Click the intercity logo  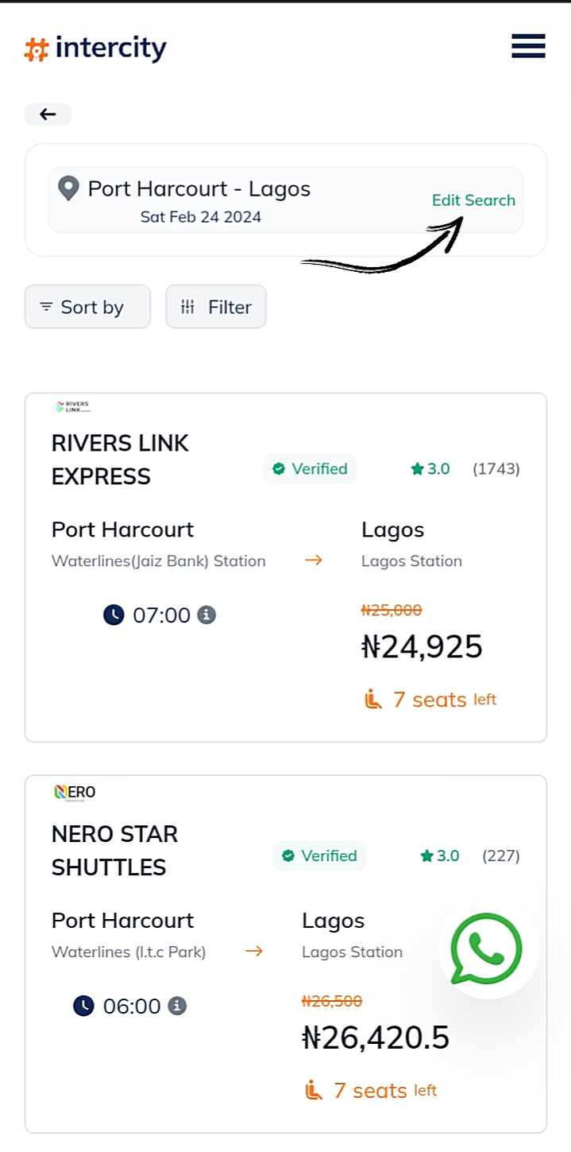point(95,49)
